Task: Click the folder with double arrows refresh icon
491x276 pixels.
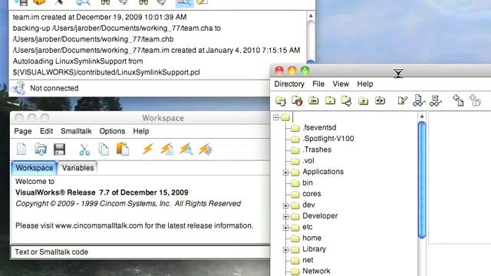Action: [x=380, y=100]
